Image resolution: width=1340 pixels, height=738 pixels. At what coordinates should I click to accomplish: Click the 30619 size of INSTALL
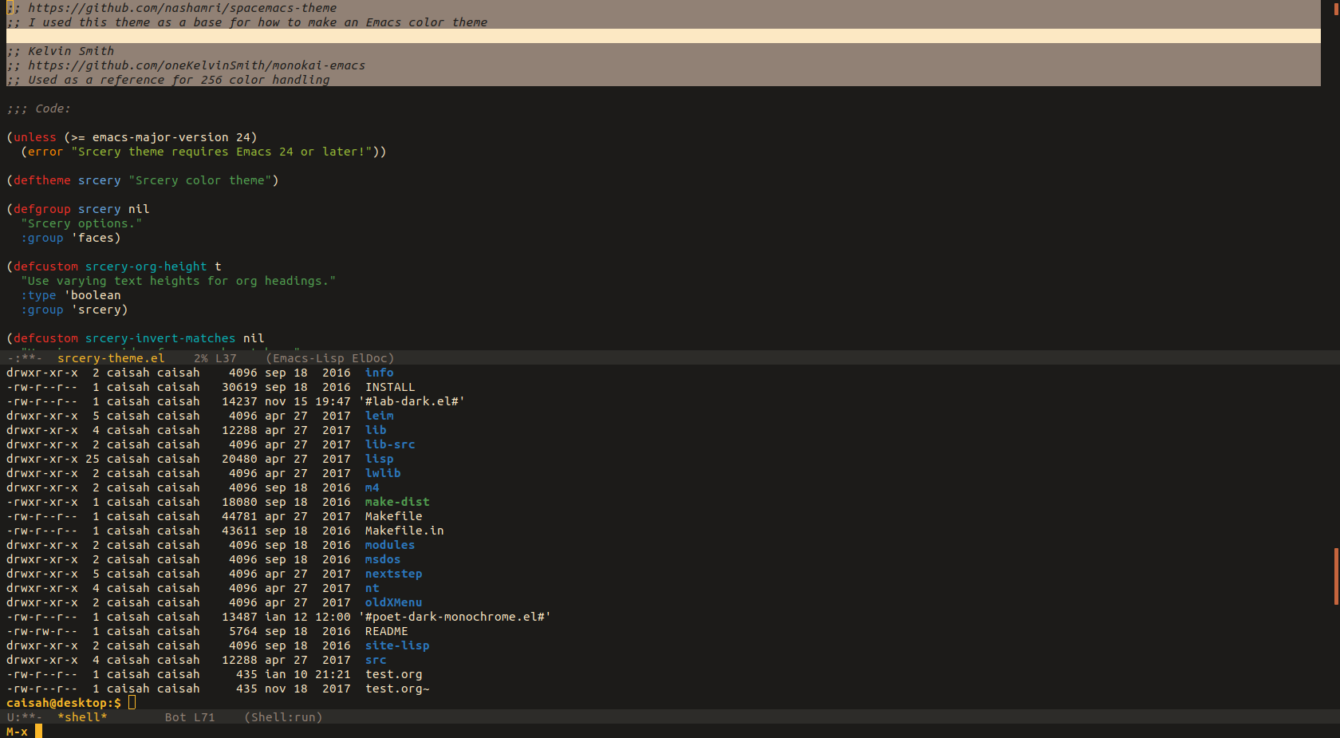click(239, 387)
